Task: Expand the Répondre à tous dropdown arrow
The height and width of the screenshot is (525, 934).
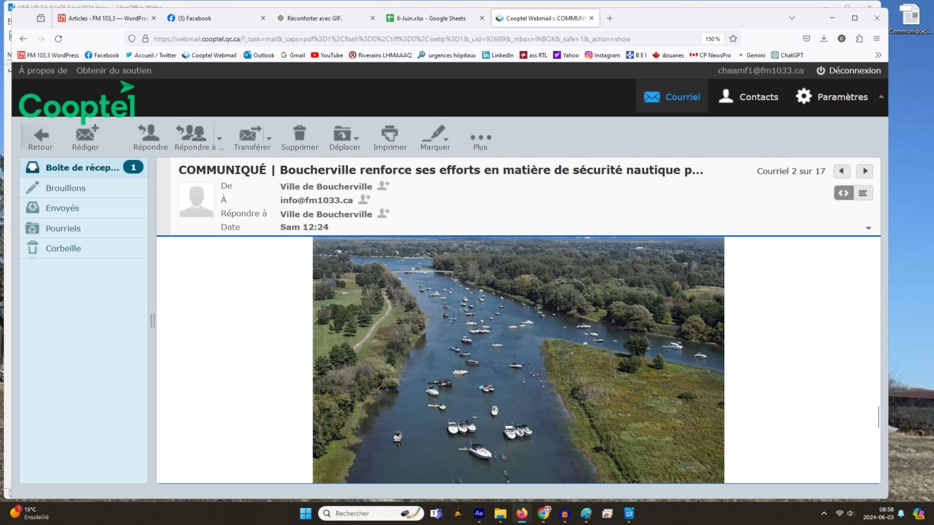Action: [220, 139]
